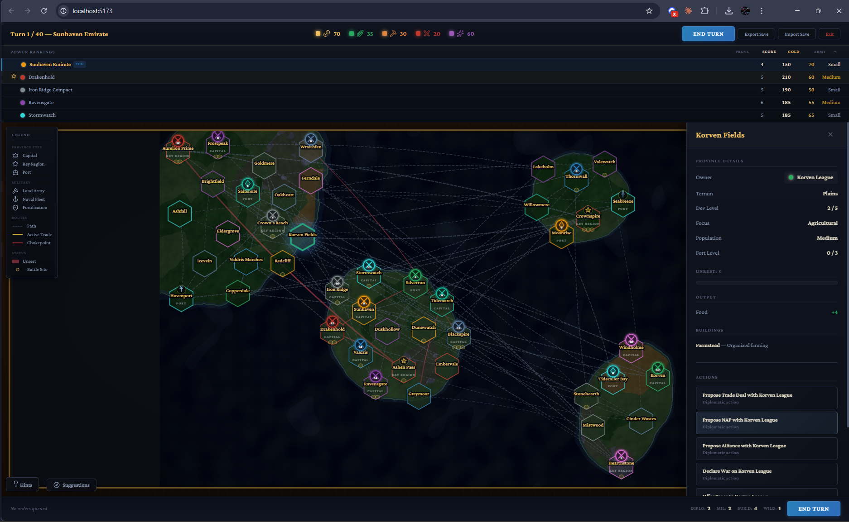Click the gold resource swatch showing 70
This screenshot has width=849, height=522.
click(318, 33)
